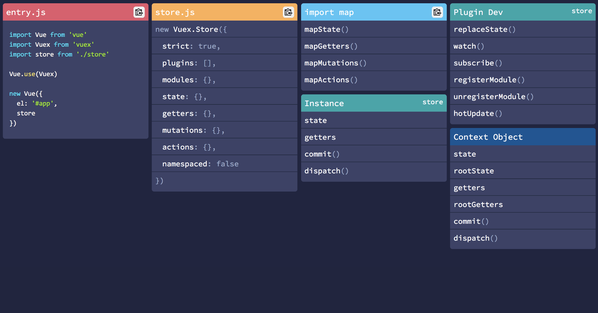The image size is (598, 313).
Task: Click dispatch() in the Instance panel
Action: (326, 171)
